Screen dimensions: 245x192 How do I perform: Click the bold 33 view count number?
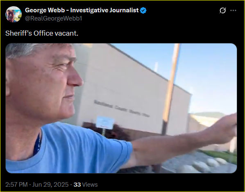(77, 185)
